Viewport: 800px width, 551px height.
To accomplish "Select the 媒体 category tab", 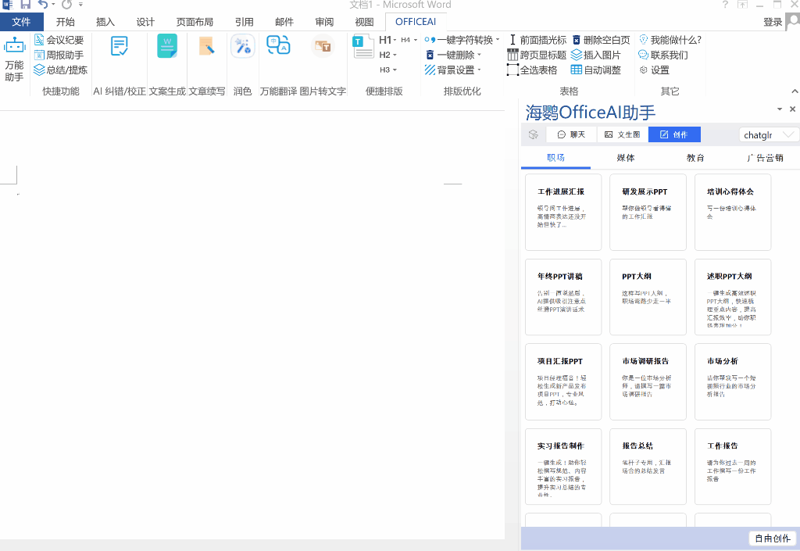I will point(625,157).
